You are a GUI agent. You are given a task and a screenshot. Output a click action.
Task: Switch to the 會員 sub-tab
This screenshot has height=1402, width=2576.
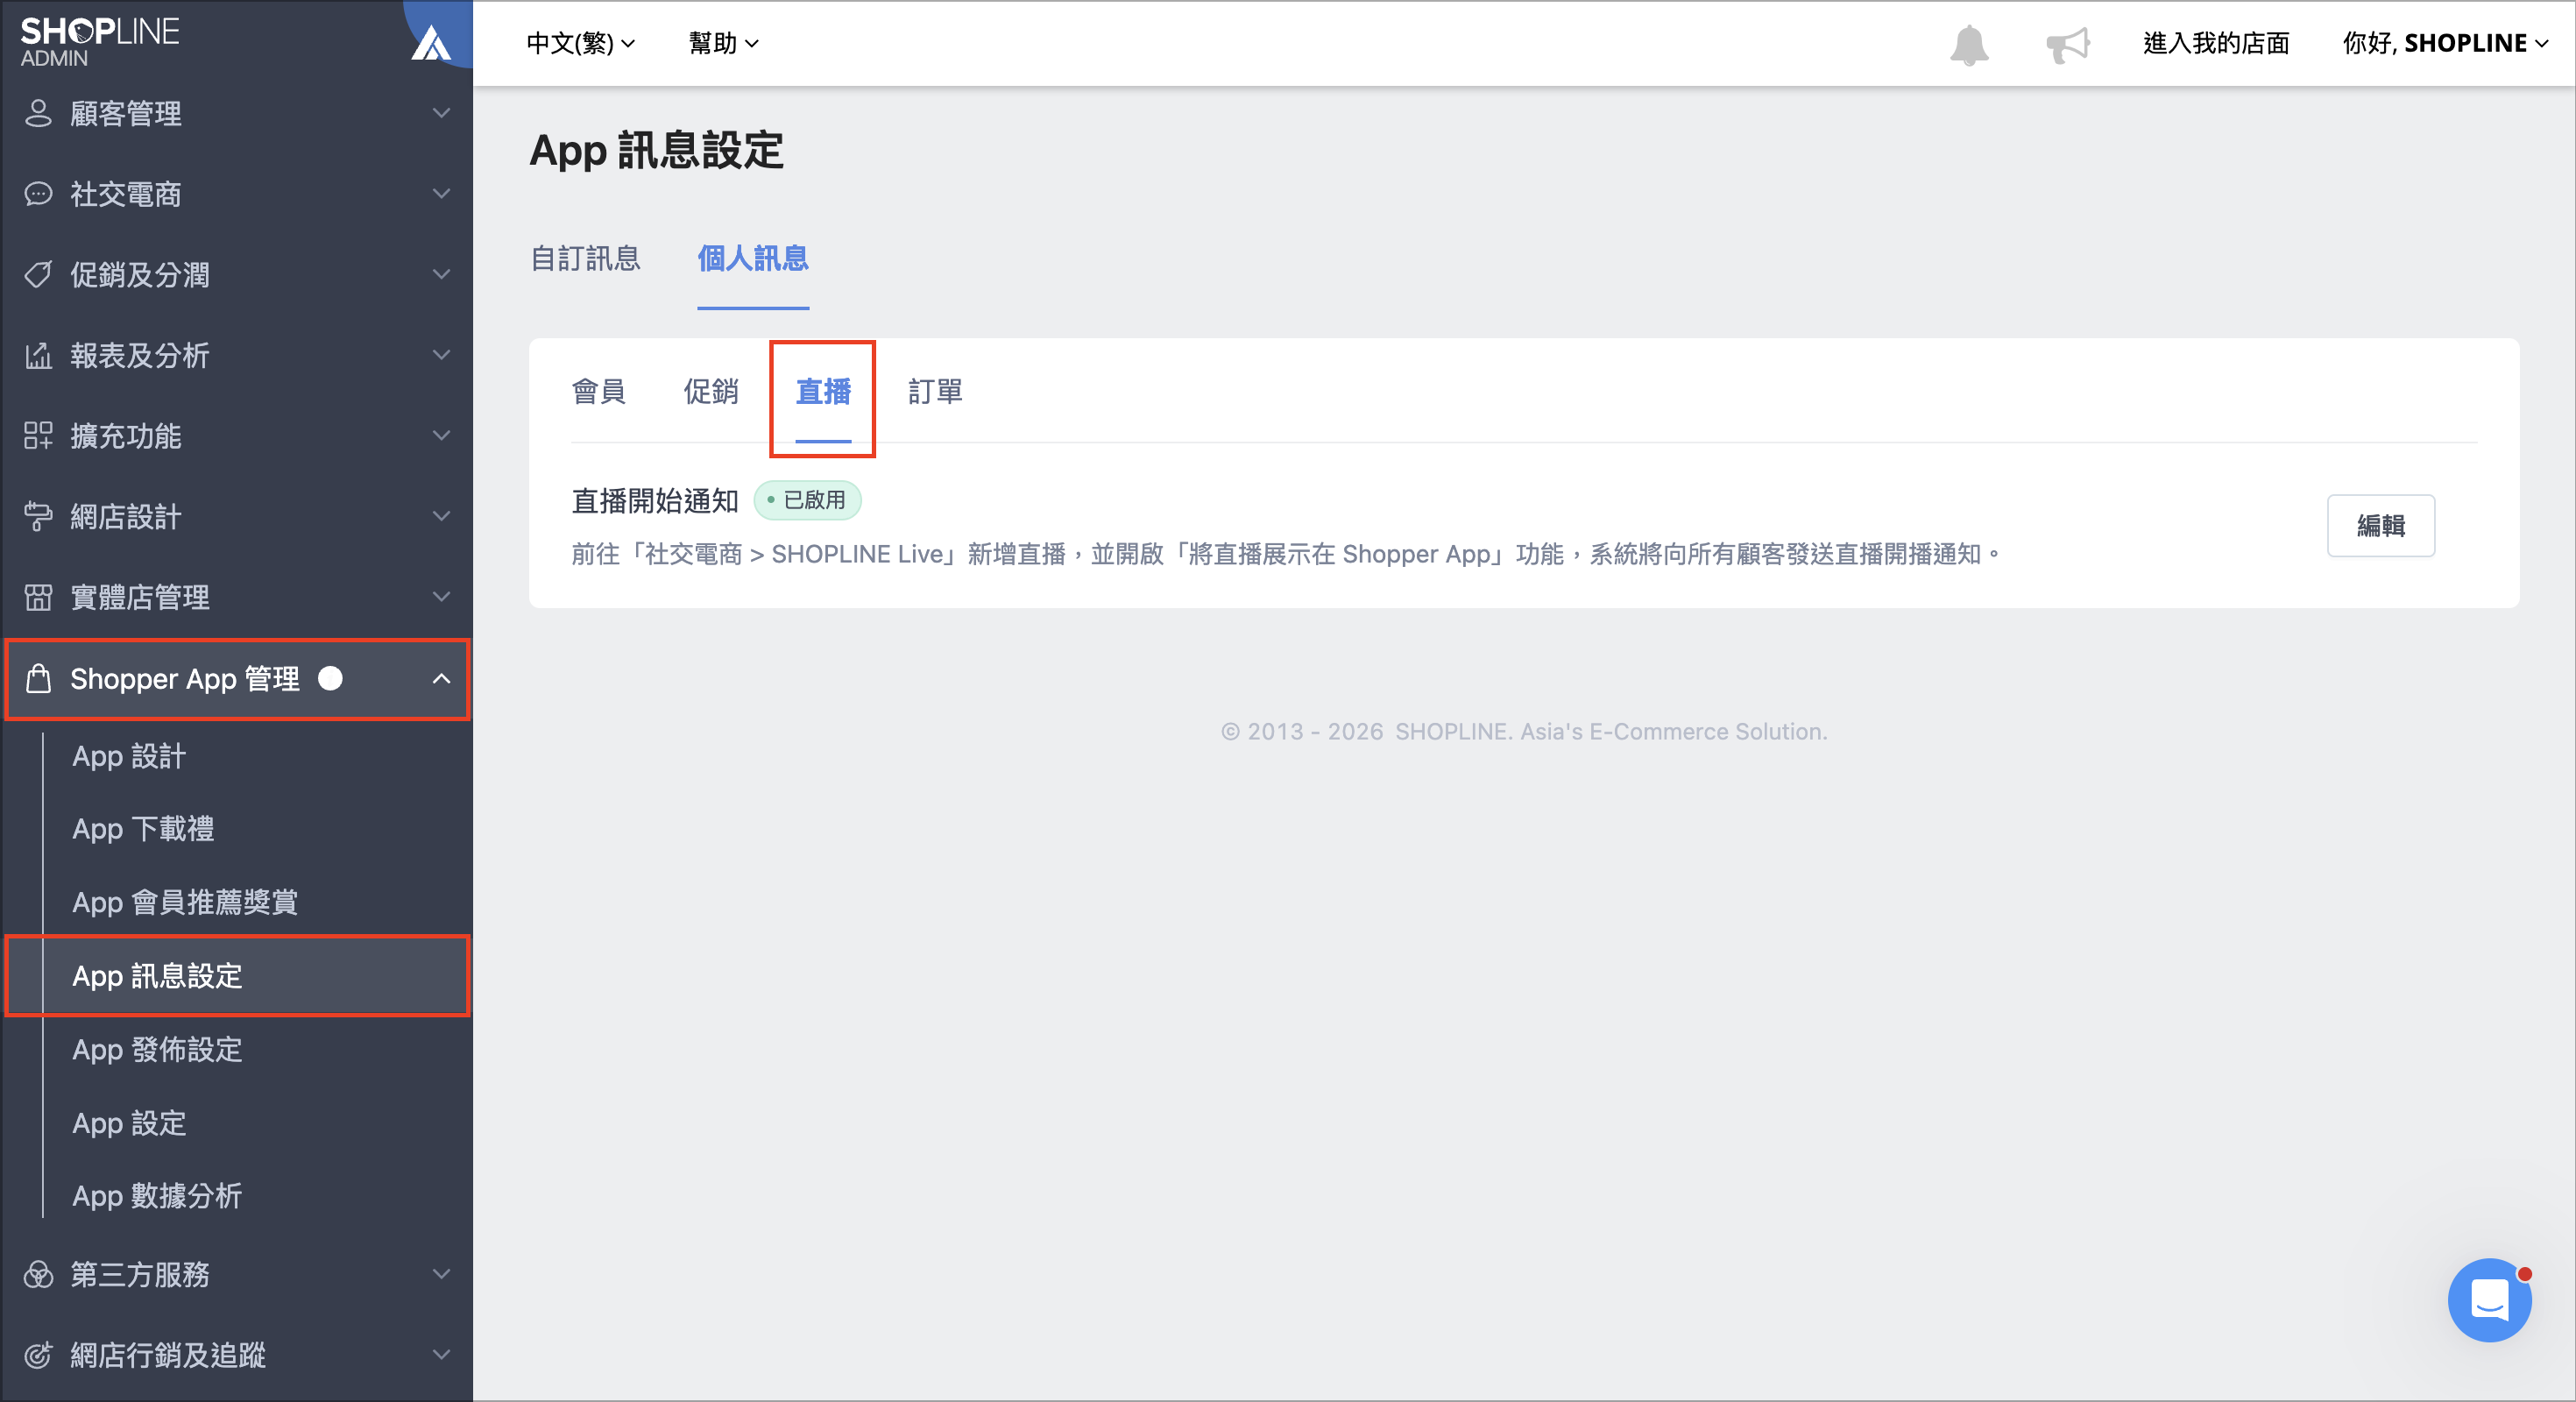pyautogui.click(x=599, y=391)
